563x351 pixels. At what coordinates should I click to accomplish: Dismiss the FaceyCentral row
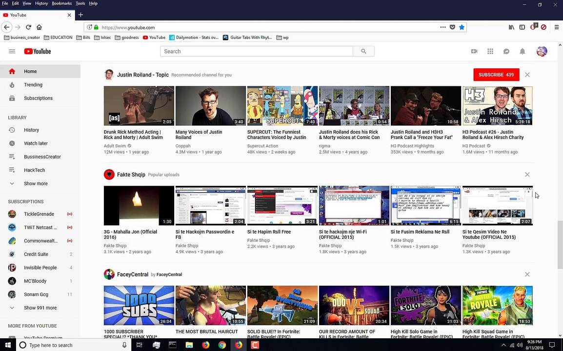pyautogui.click(x=527, y=274)
